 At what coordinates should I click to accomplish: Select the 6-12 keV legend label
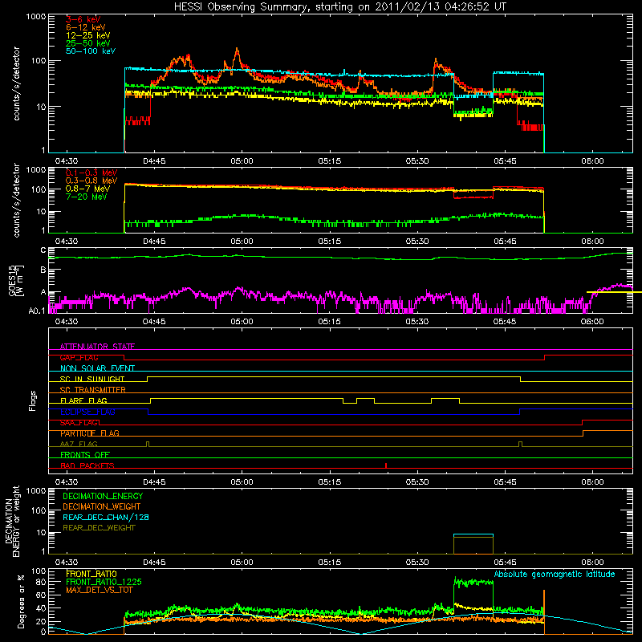point(86,27)
